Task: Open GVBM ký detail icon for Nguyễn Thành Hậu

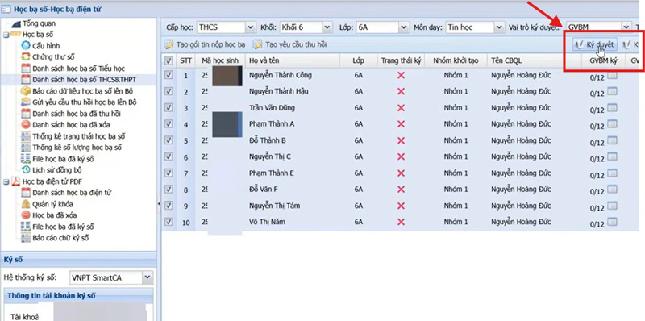Action: pos(612,92)
